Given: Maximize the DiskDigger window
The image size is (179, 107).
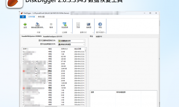Looking at the screenshot, I should click(150, 13).
